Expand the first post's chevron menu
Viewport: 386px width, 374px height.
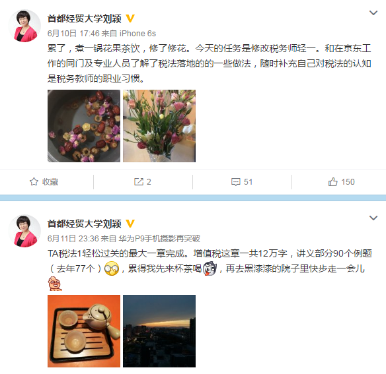(x=373, y=13)
